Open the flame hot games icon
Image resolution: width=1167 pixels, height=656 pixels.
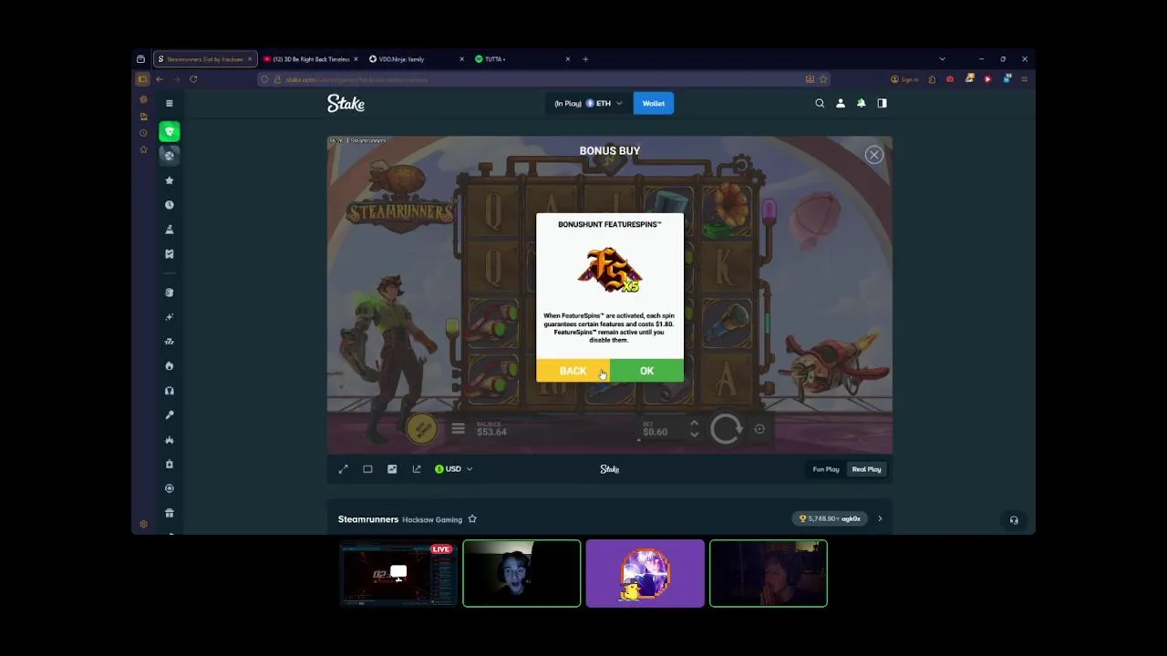[169, 366]
